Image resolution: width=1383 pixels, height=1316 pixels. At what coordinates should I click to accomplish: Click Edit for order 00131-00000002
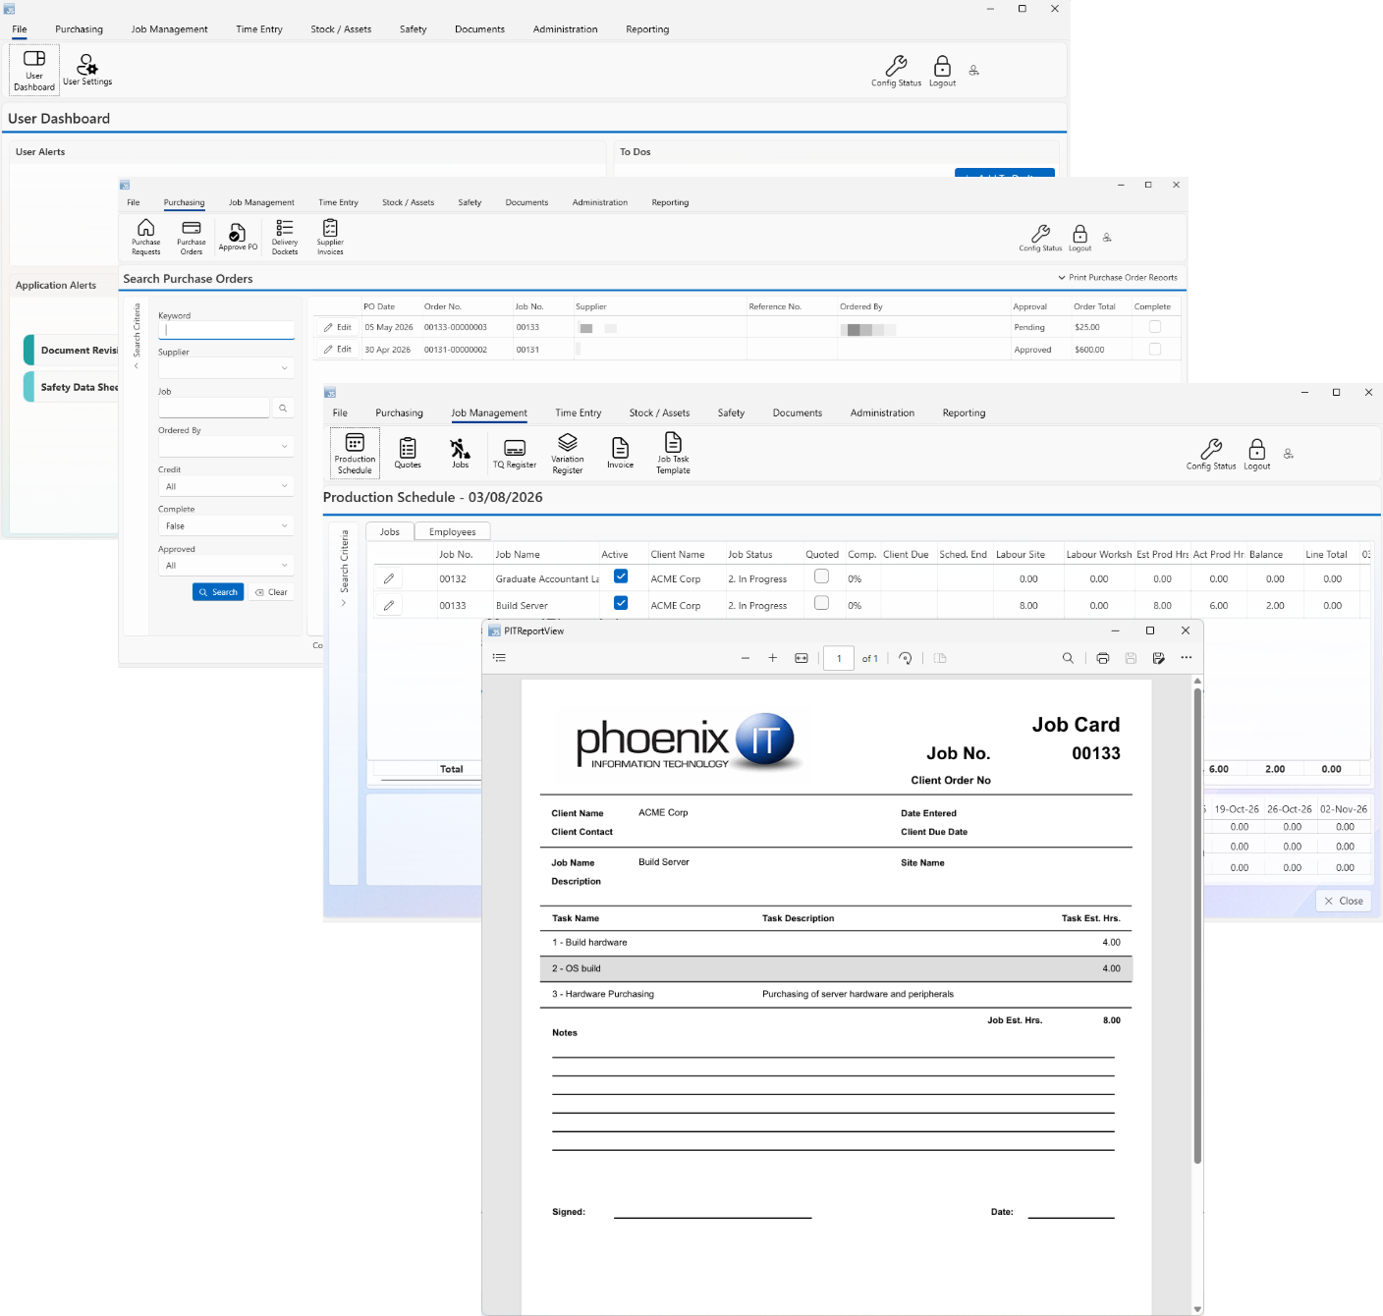pos(337,349)
